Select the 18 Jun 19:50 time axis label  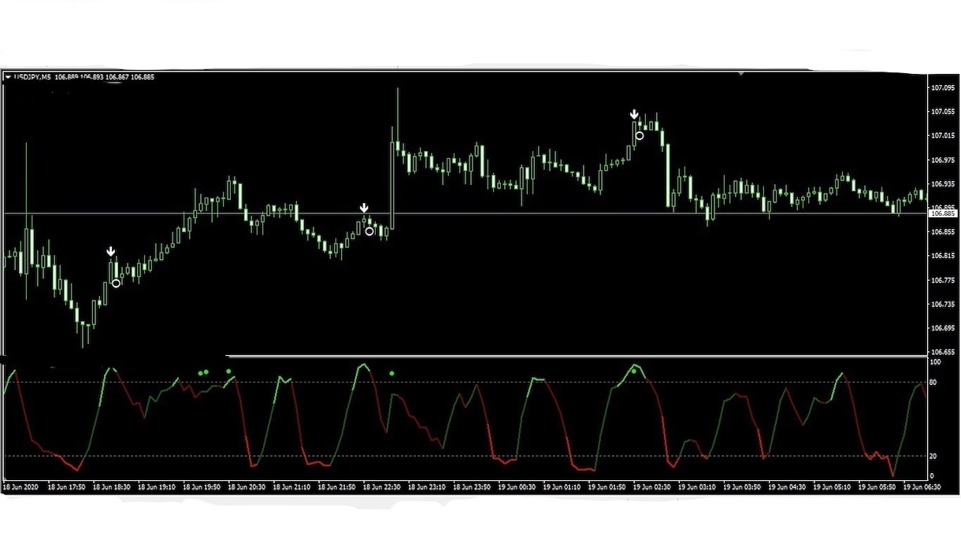(200, 486)
